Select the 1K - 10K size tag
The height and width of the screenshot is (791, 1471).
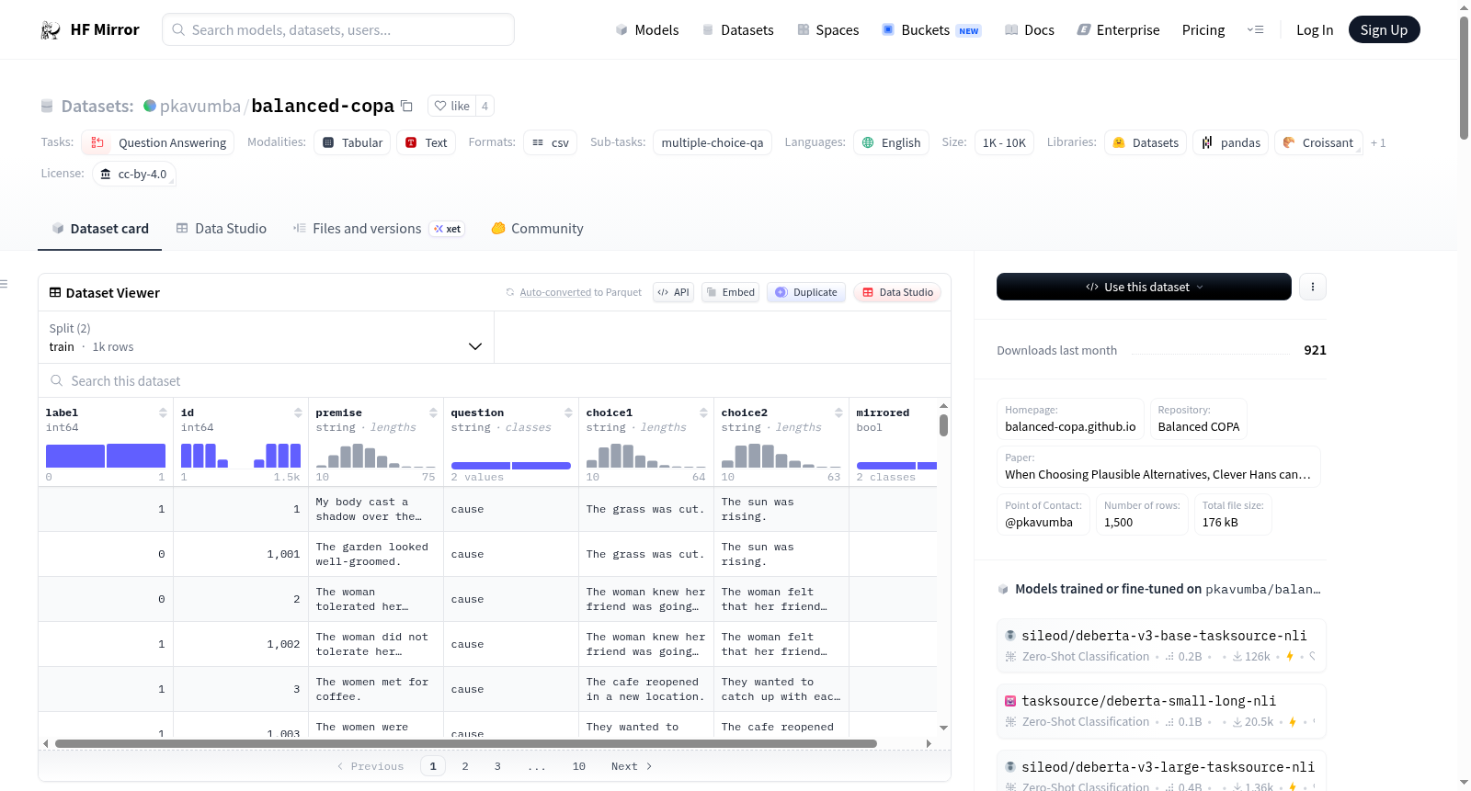click(1004, 142)
